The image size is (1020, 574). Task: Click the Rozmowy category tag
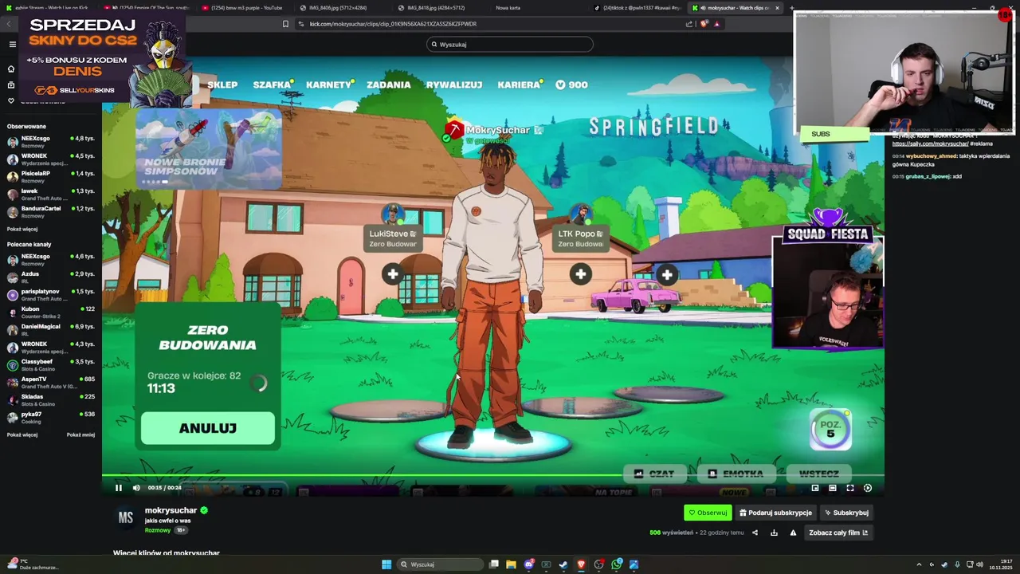pyautogui.click(x=158, y=530)
